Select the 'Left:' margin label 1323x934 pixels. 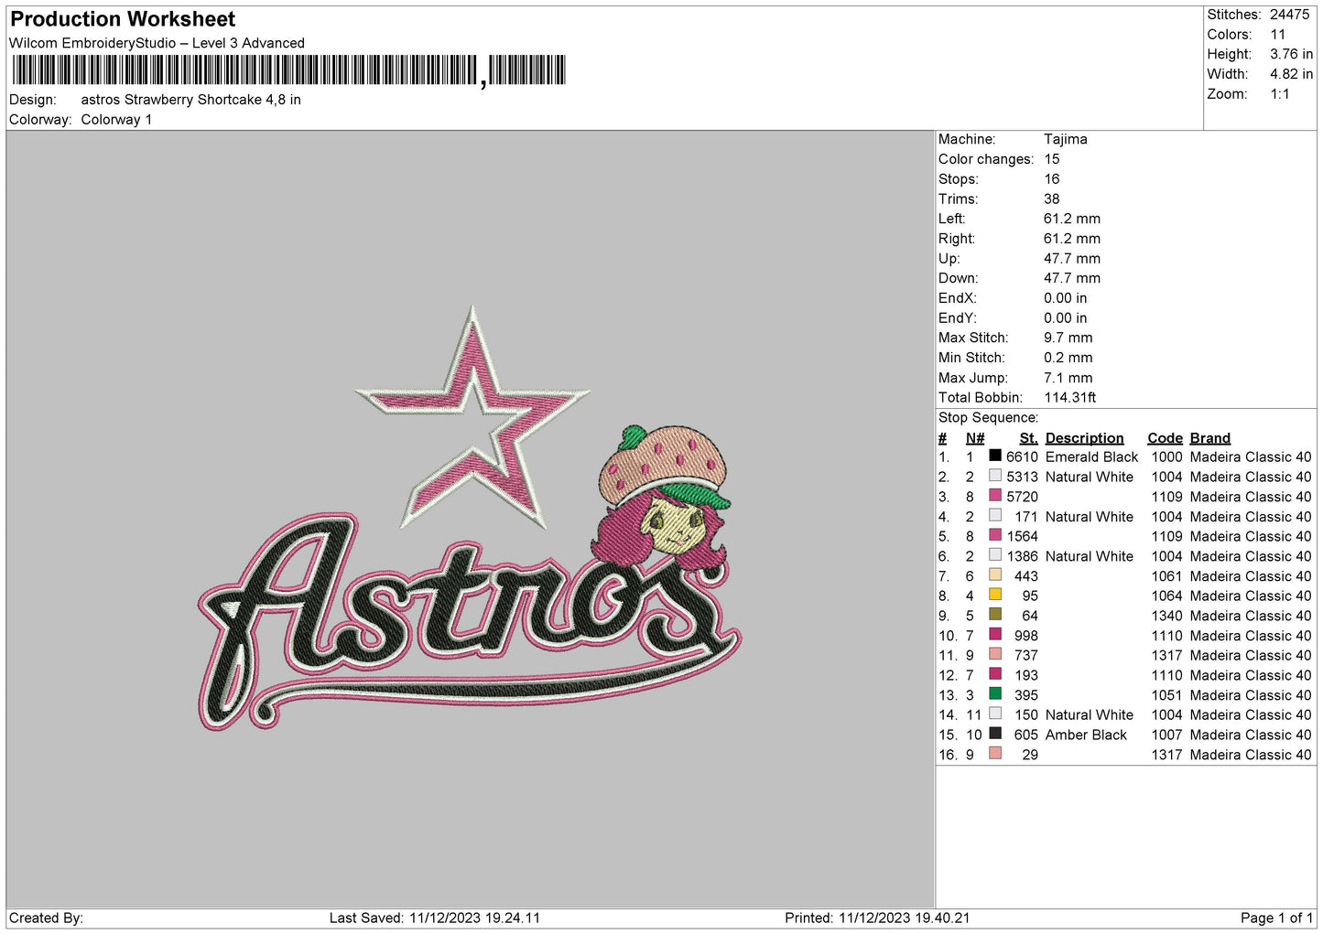pos(952,219)
